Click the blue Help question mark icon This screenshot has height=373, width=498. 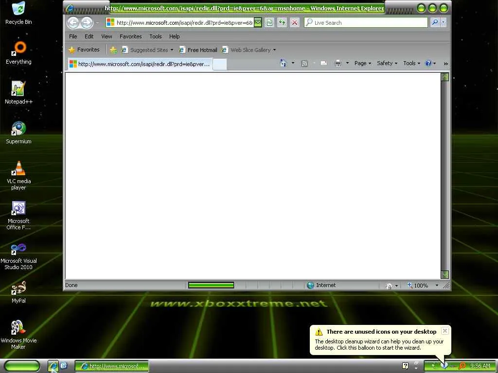428,63
